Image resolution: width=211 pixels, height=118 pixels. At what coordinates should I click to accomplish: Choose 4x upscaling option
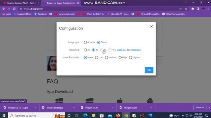93,50
